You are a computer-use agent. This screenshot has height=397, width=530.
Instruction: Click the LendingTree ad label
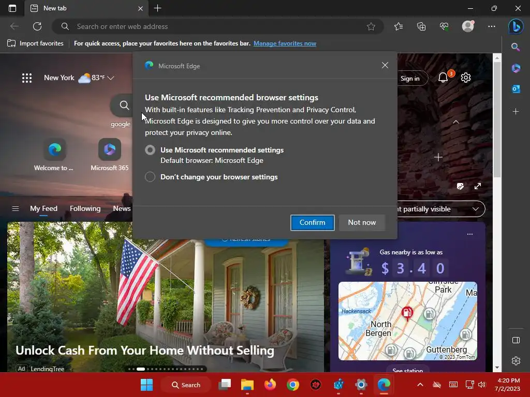click(47, 369)
